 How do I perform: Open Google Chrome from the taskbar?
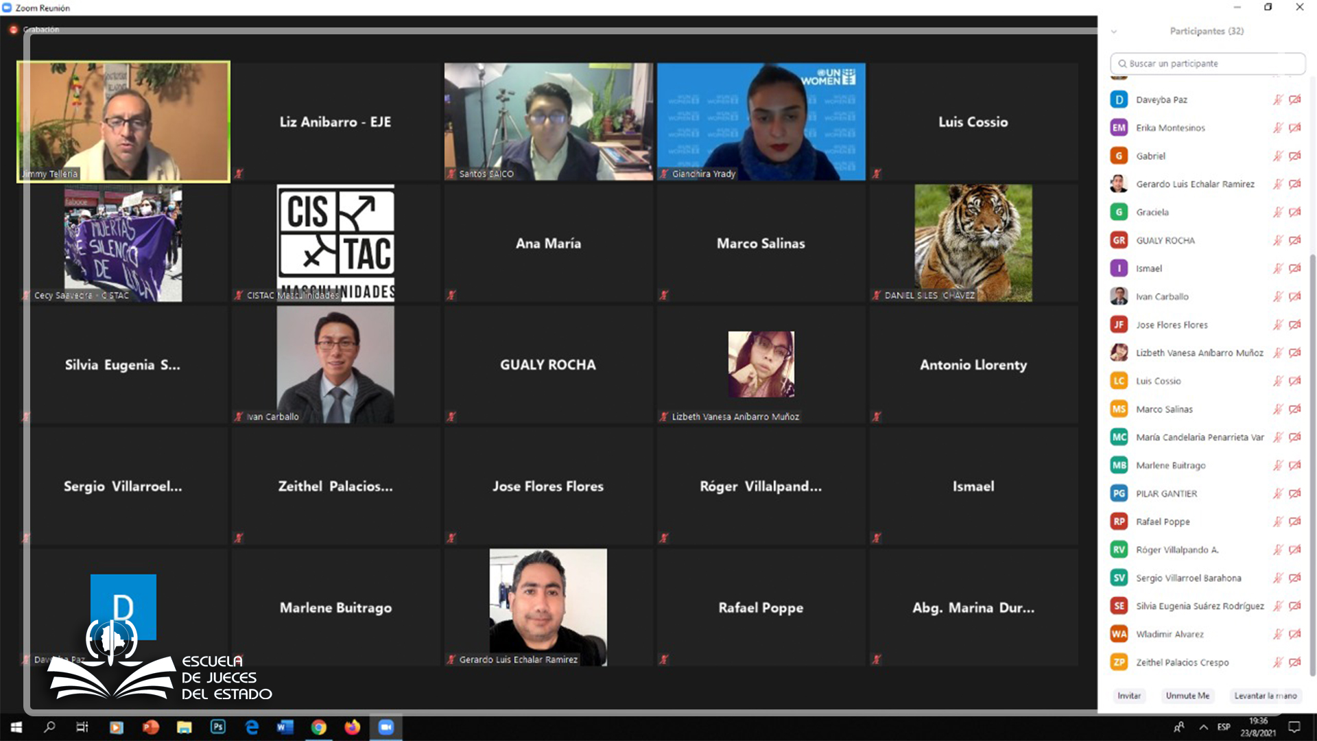[319, 727]
